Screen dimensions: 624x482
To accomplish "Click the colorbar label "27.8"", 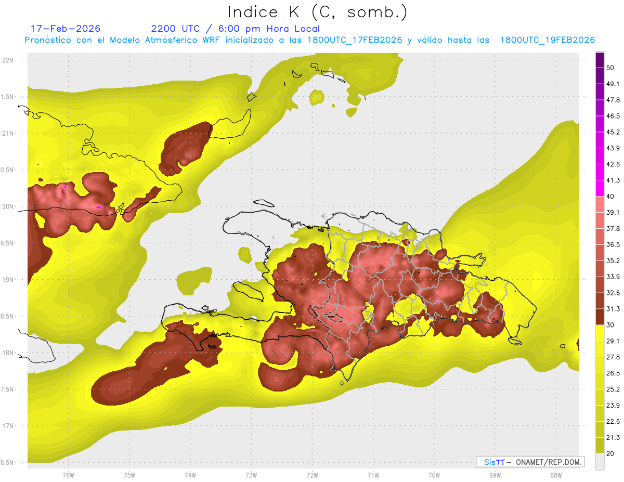I will click(x=613, y=357).
